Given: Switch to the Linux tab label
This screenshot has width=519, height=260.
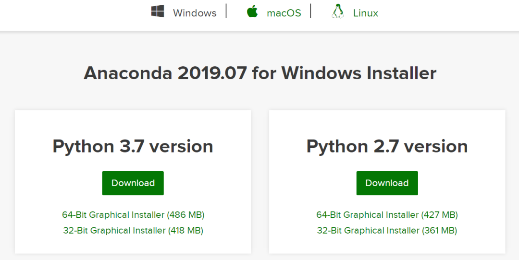Looking at the screenshot, I should coord(365,13).
